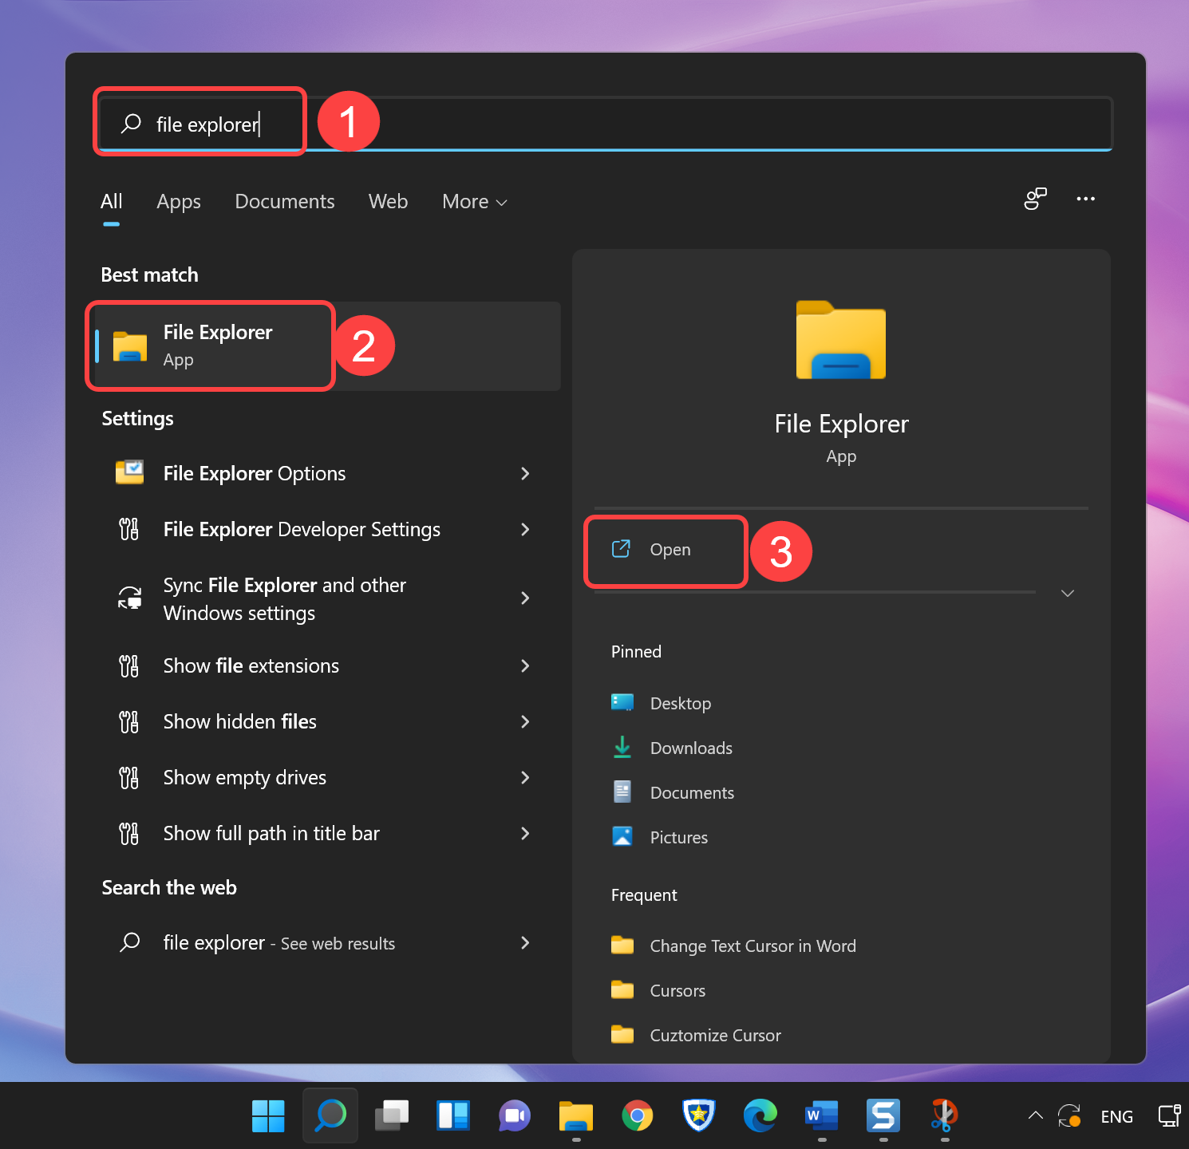Open pinned Downloads folder
Viewport: 1189px width, 1149px height.
672,748
